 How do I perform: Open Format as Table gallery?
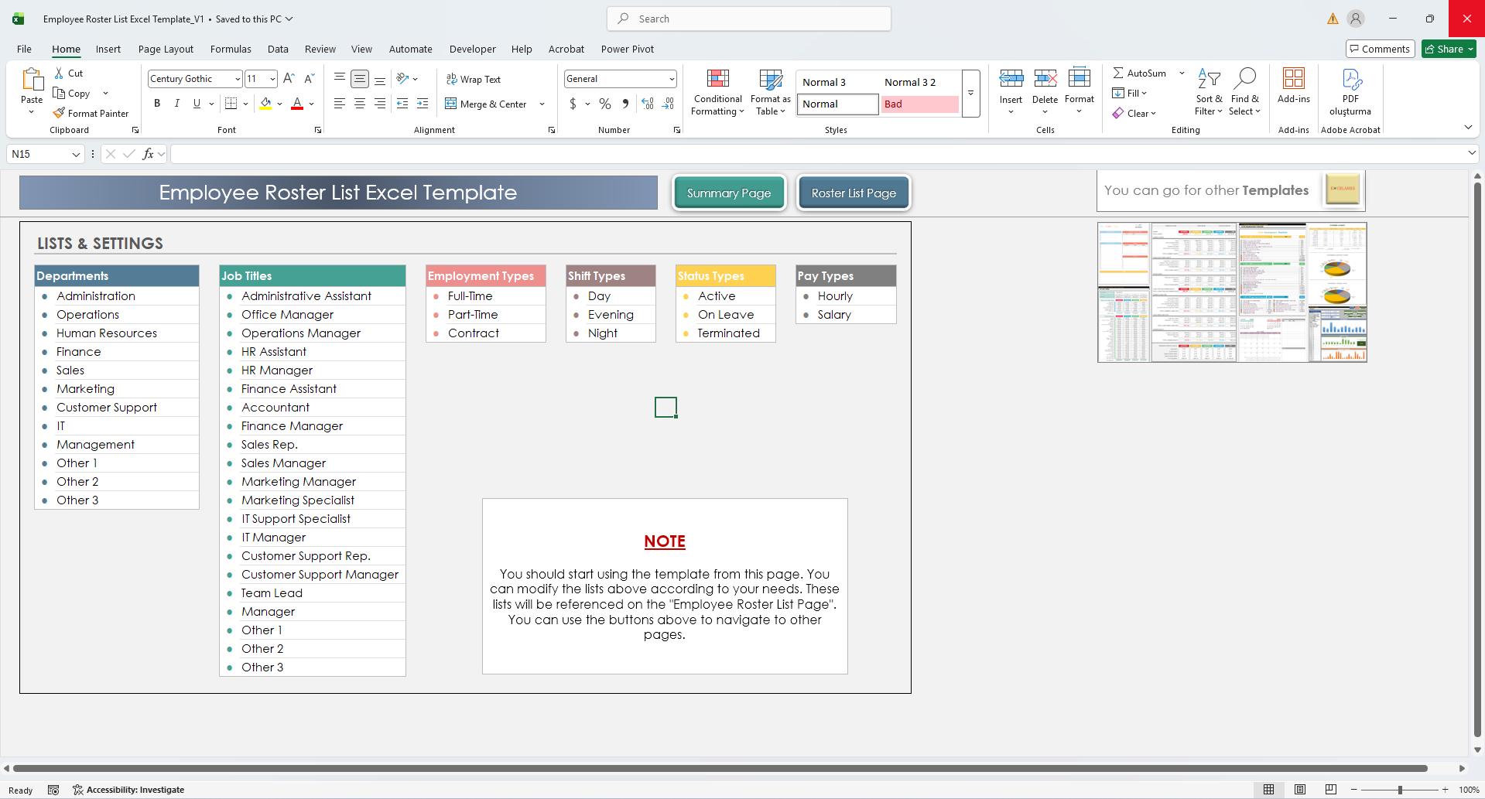pos(770,92)
